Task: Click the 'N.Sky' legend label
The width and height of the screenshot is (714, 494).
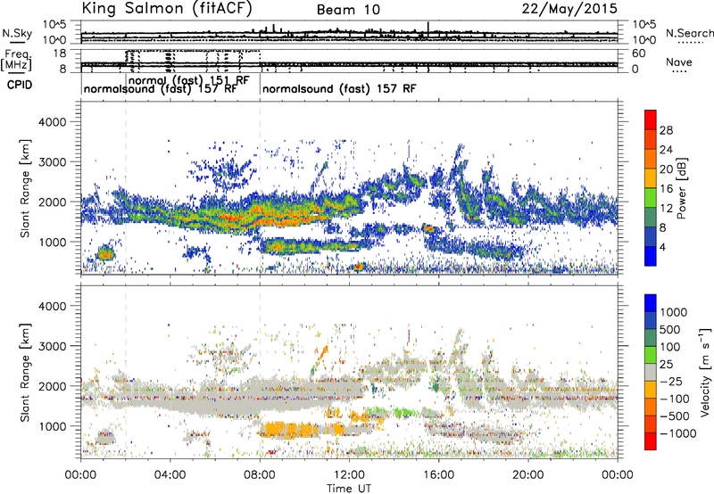Action: pos(17,33)
